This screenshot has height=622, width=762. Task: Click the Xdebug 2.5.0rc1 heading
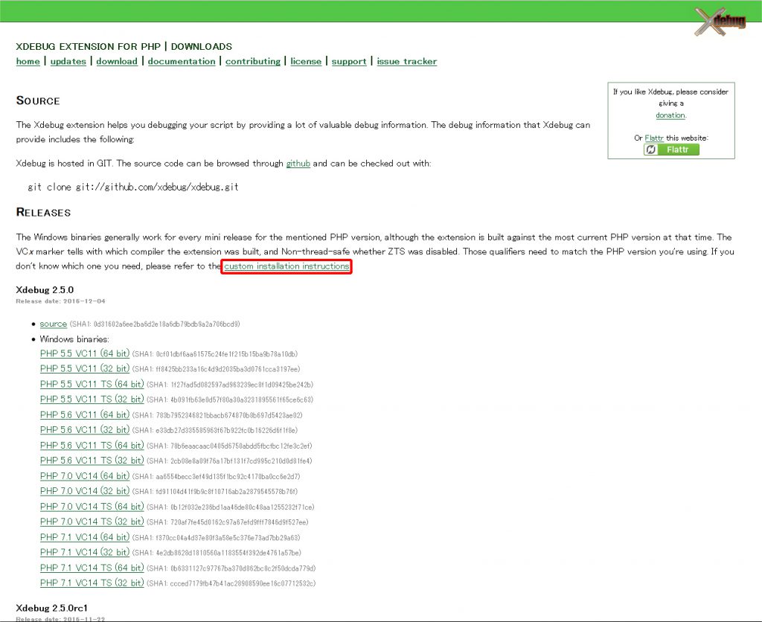pyautogui.click(x=51, y=609)
